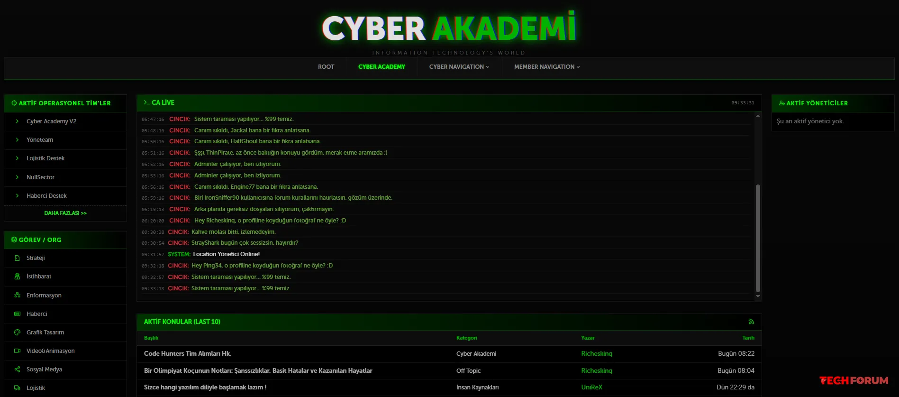Open topic Code Hunters Tim Alımları Hk.
The image size is (899, 397).
coord(188,354)
